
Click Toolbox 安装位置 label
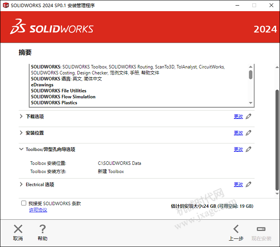tap(48, 163)
